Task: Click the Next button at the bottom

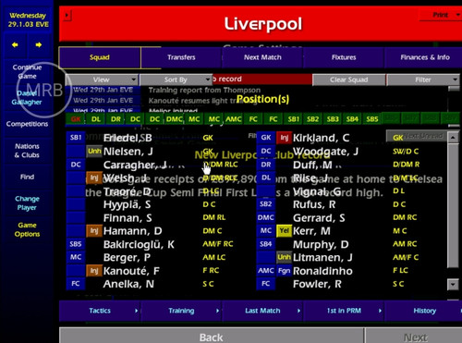Action: pyautogui.click(x=415, y=337)
